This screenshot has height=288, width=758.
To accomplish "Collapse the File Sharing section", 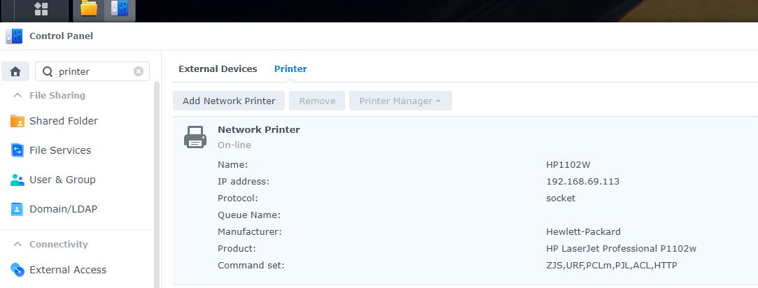I will tap(17, 96).
